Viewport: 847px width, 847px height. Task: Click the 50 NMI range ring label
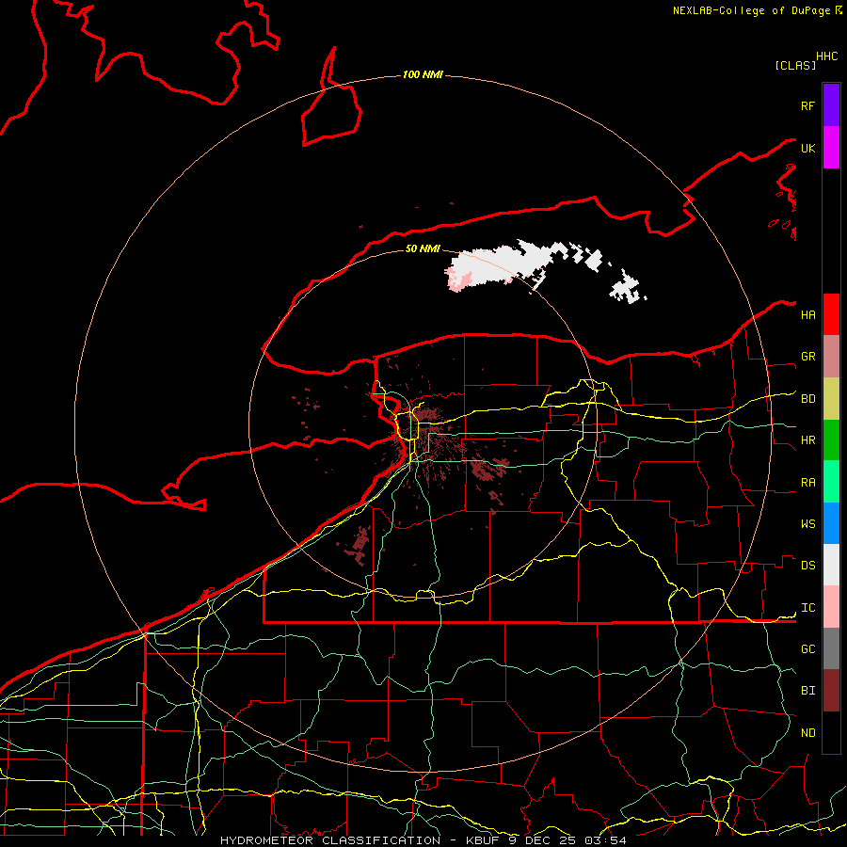point(423,248)
